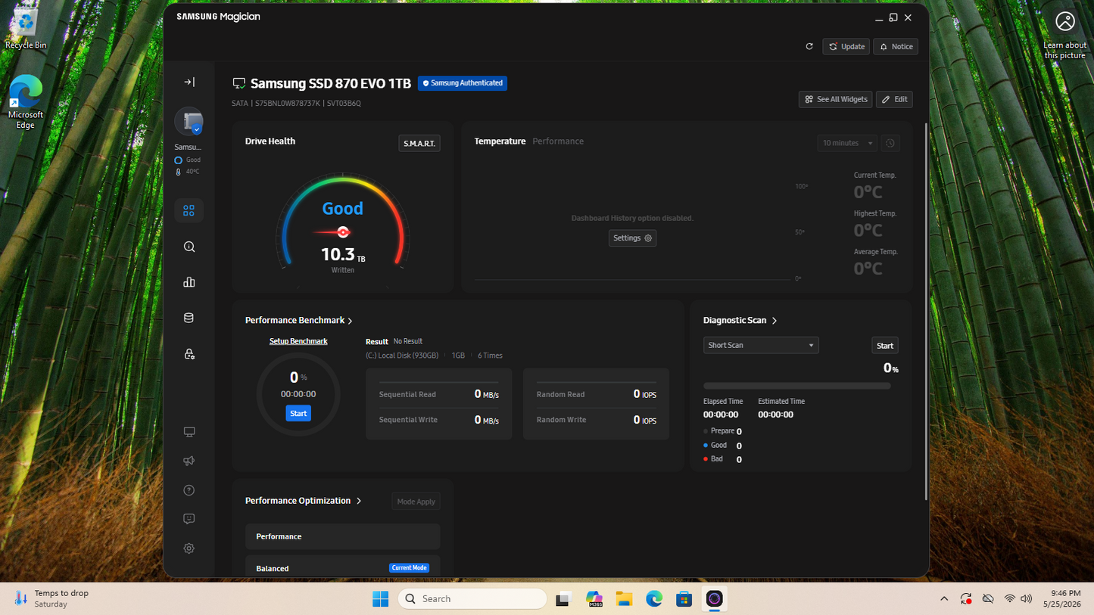Click the OneDrive cloud icon in tray
The image size is (1094, 615).
click(x=988, y=599)
